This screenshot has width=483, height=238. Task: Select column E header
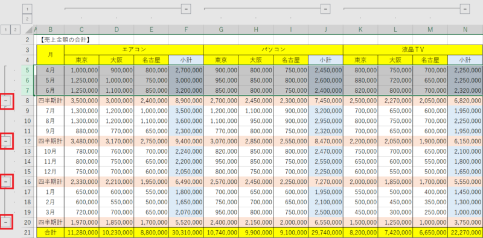point(152,30)
